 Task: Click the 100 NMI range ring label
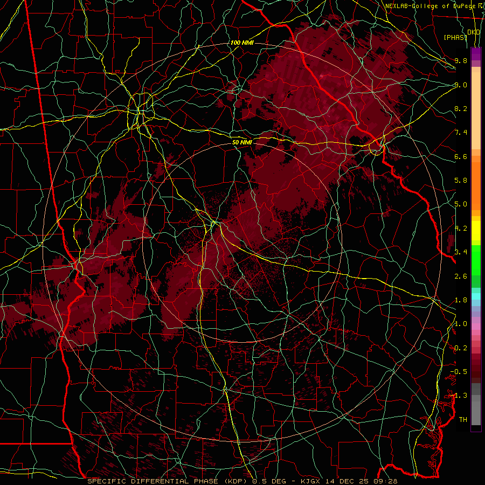click(242, 43)
